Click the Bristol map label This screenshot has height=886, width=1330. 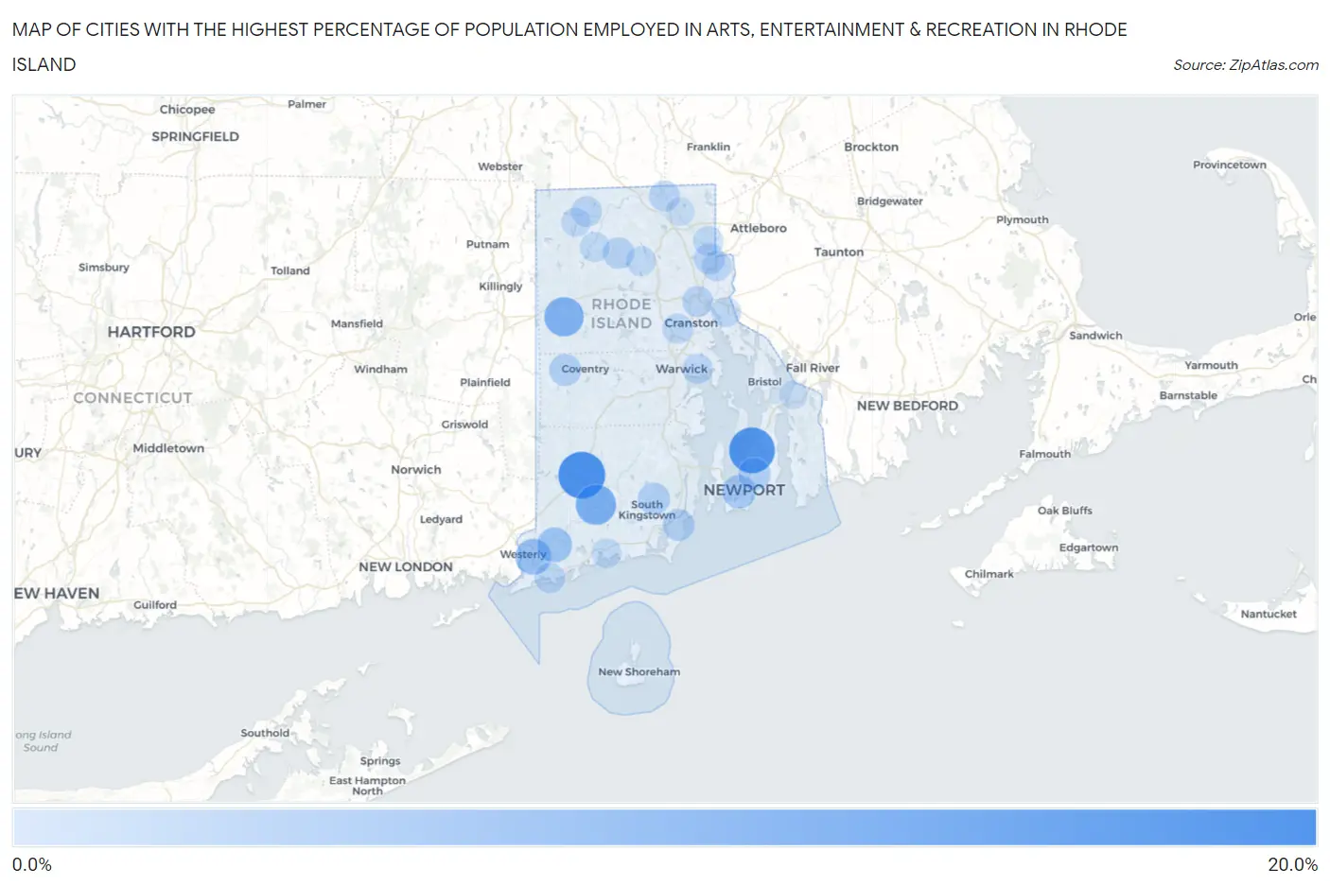pyautogui.click(x=764, y=382)
